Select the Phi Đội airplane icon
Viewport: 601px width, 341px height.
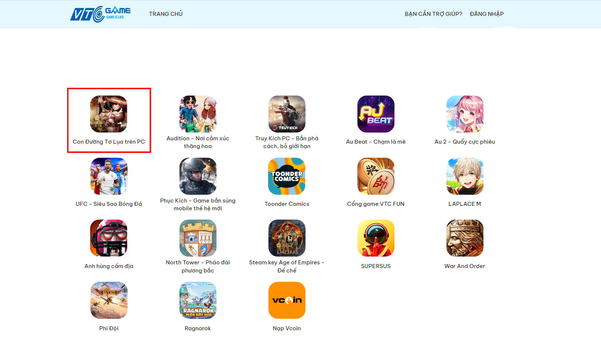109,300
